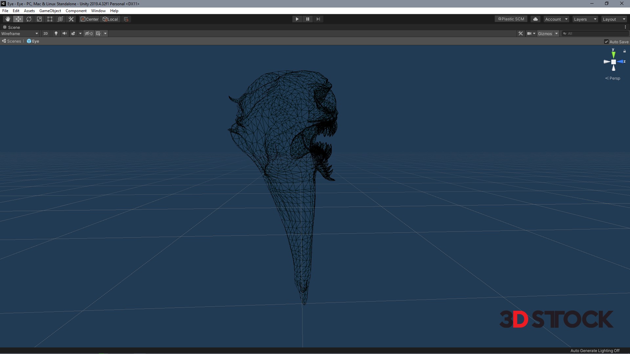The width and height of the screenshot is (630, 354).
Task: Open the GameObject menu
Action: click(x=50, y=11)
